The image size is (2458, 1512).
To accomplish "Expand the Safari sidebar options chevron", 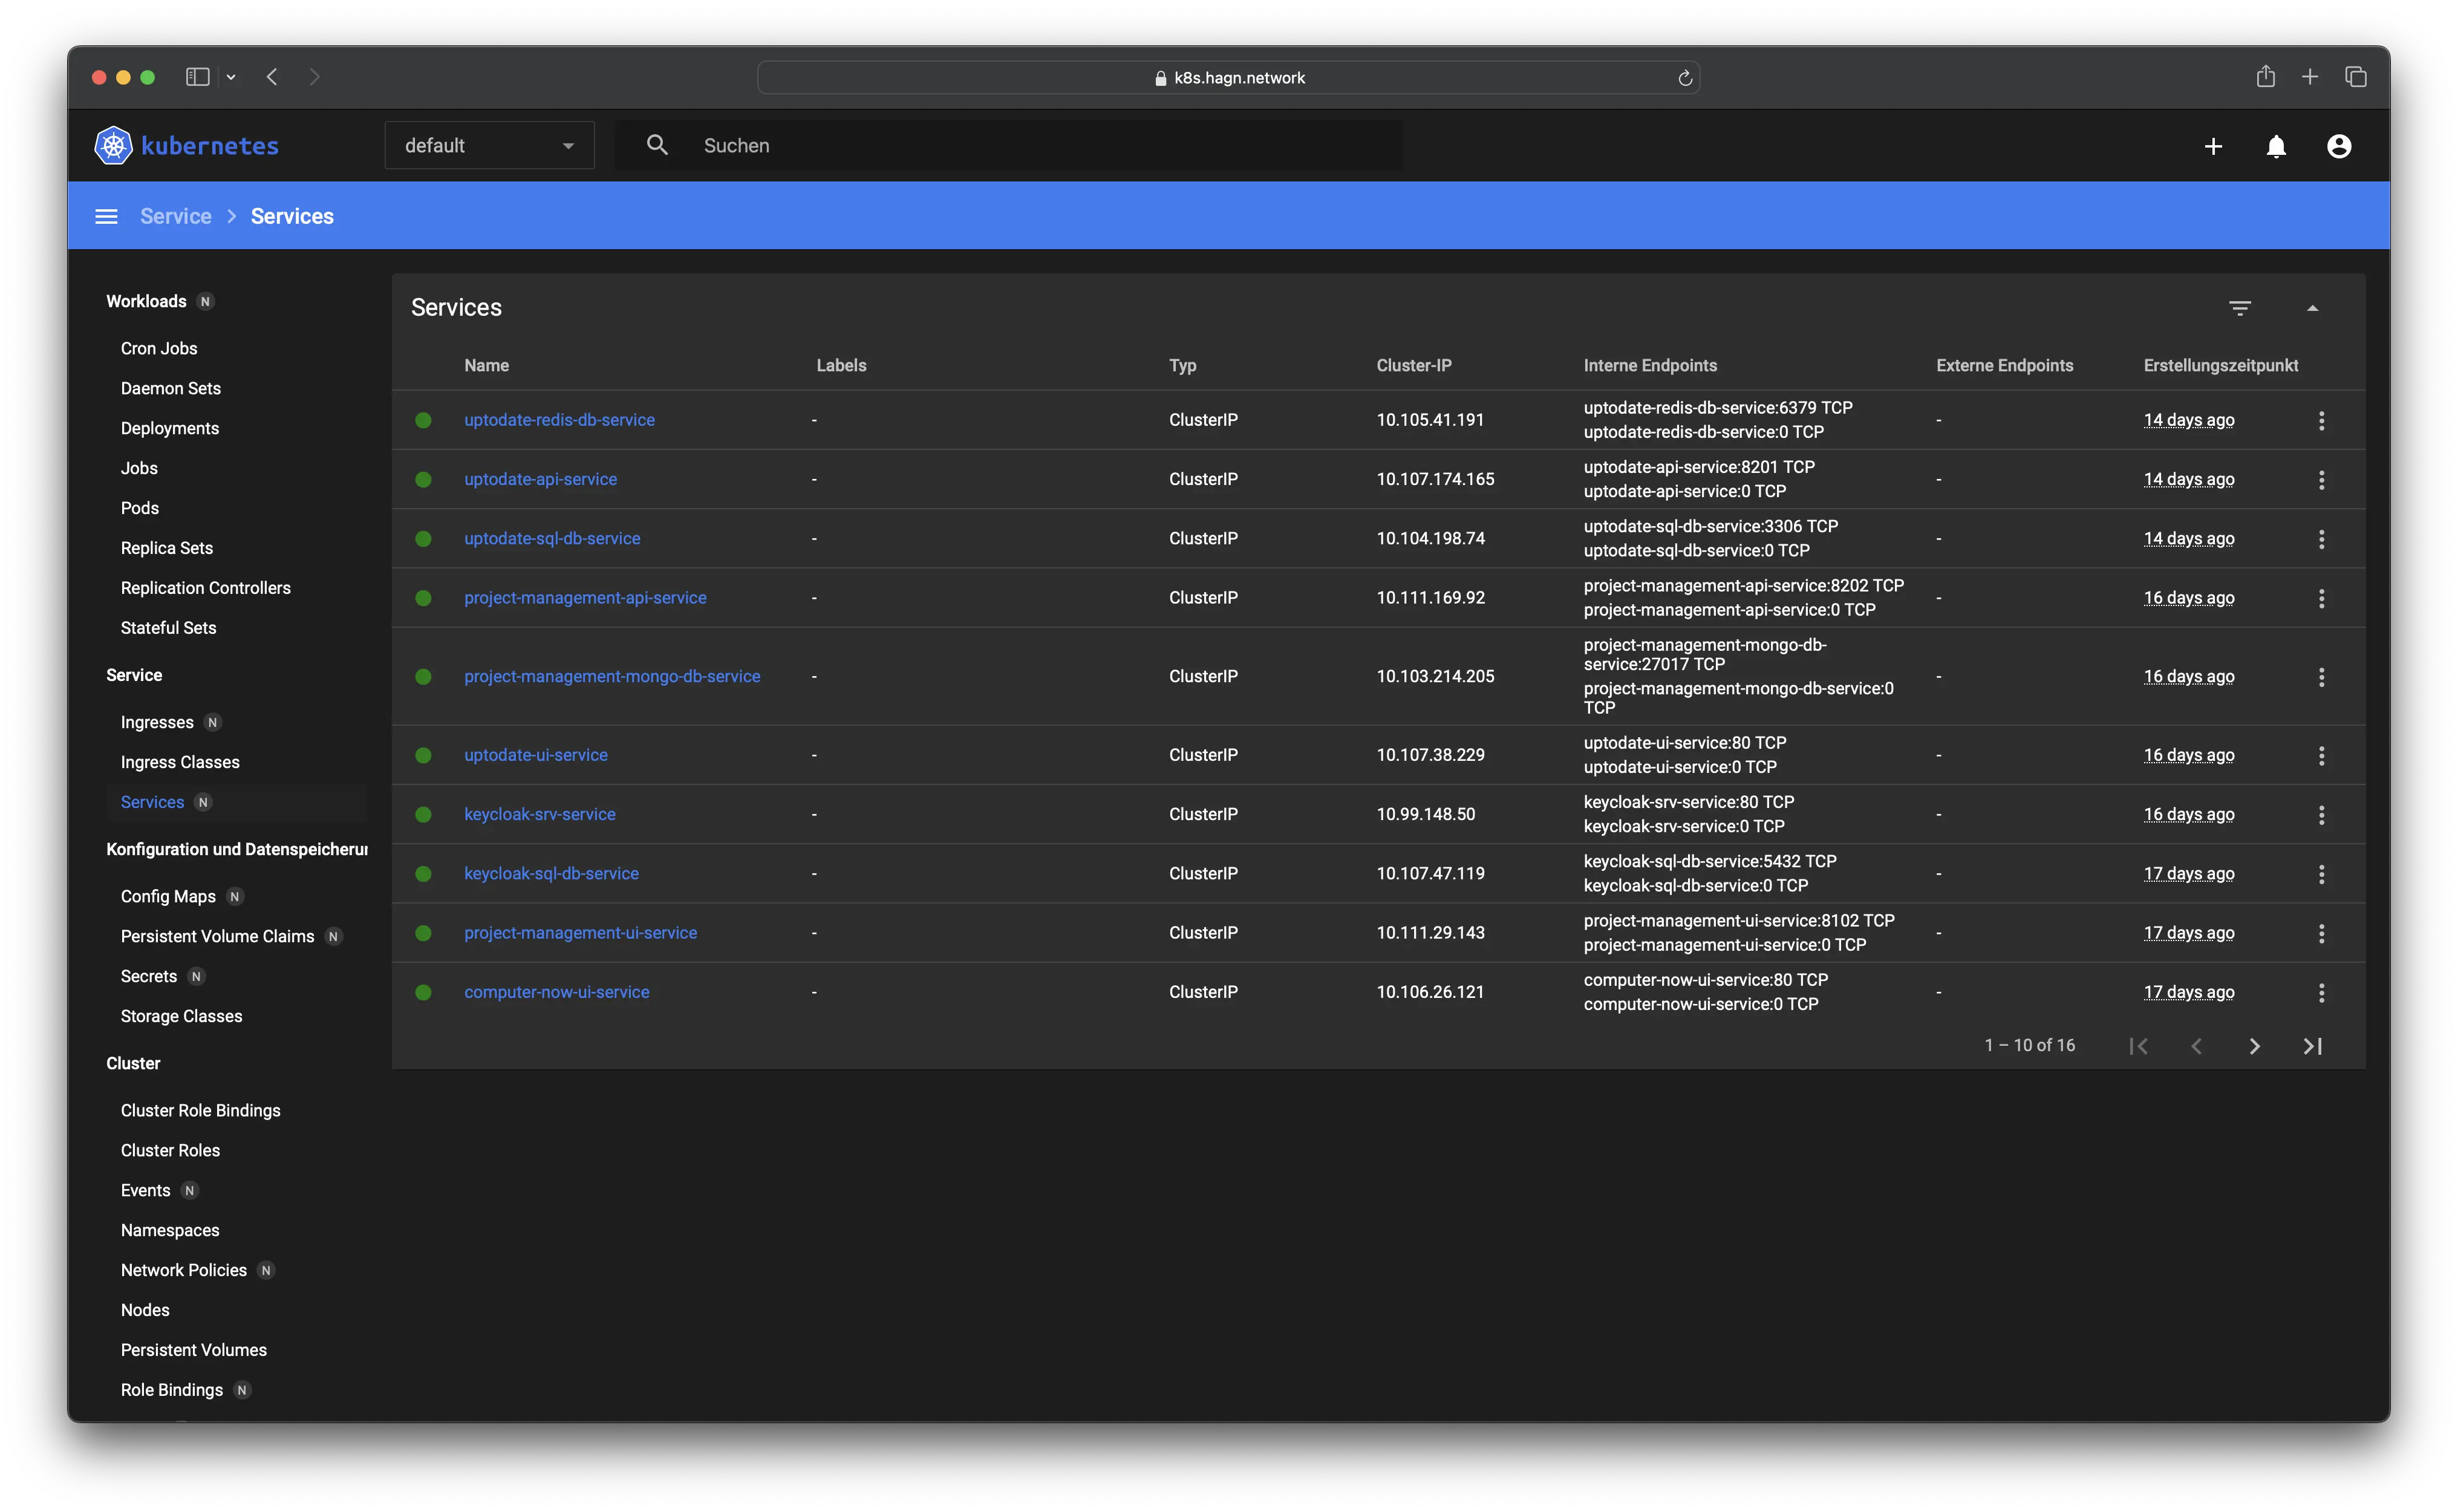I will (x=231, y=77).
